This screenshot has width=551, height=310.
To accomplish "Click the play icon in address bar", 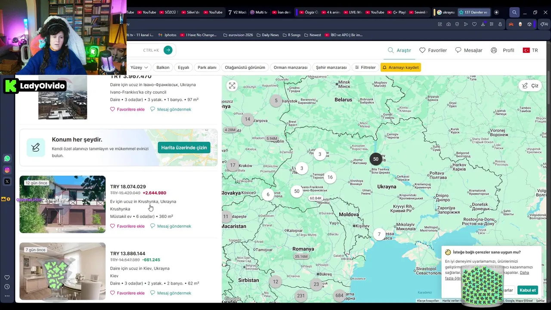I will (x=466, y=24).
